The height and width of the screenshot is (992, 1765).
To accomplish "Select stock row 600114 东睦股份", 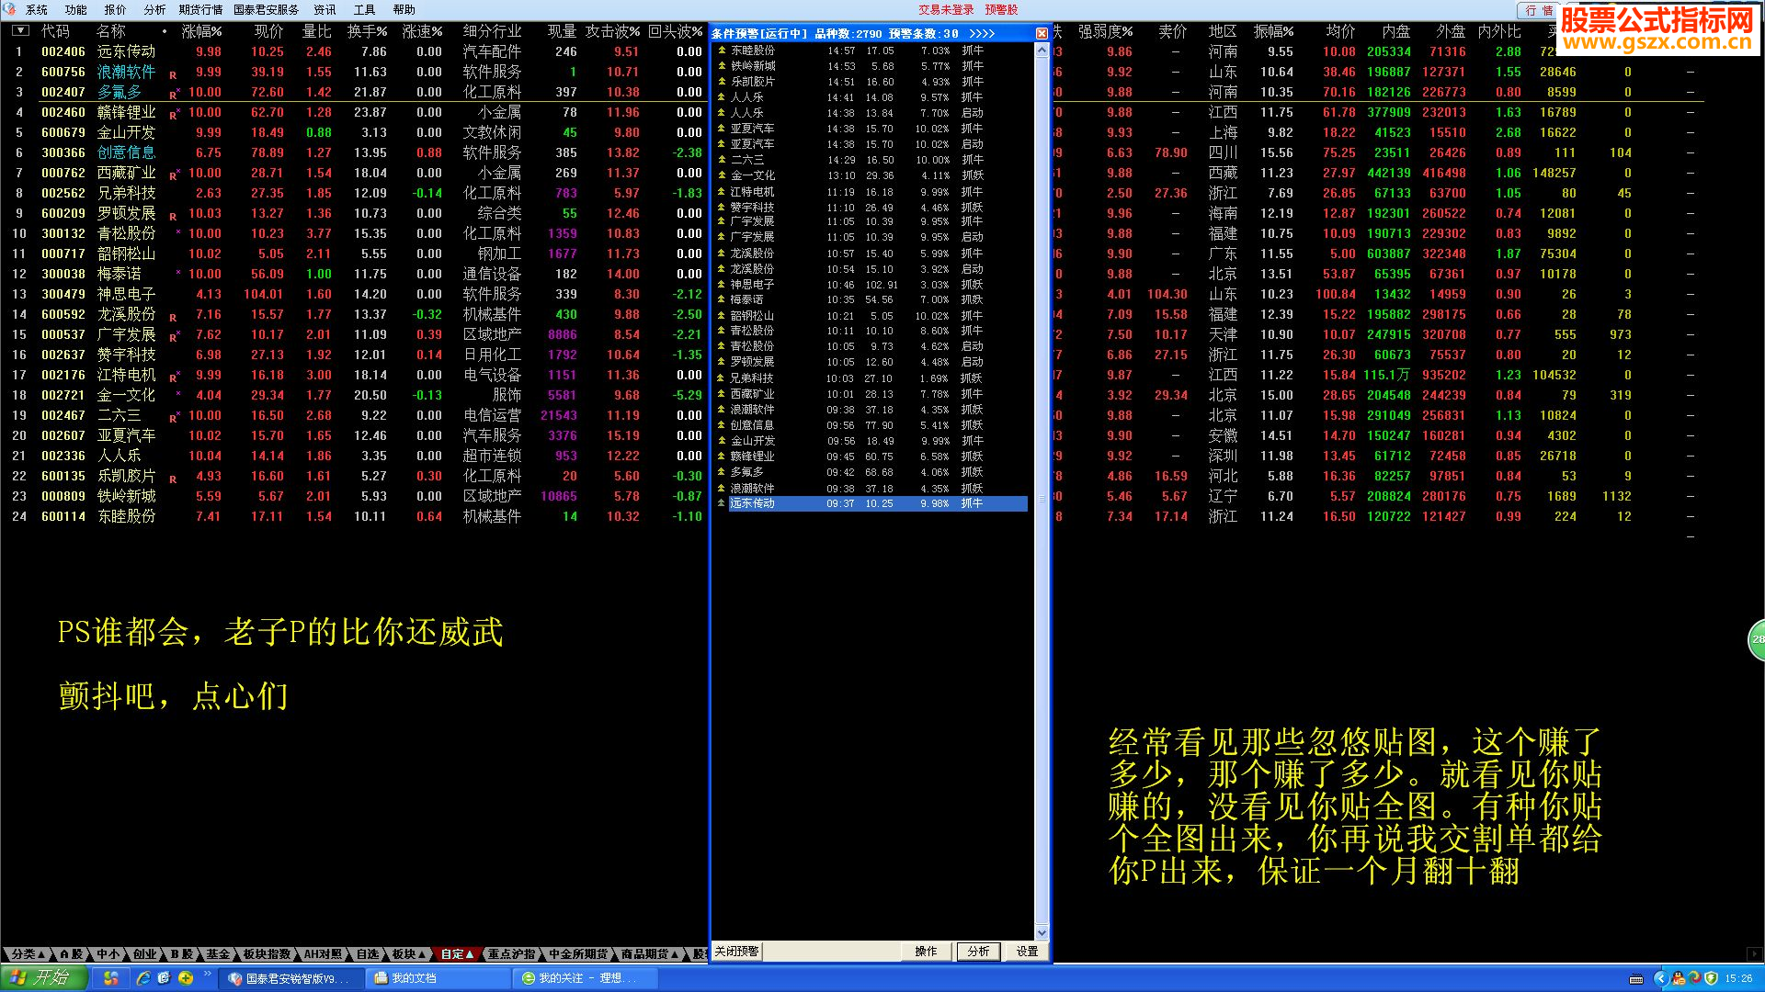I will pyautogui.click(x=354, y=516).
